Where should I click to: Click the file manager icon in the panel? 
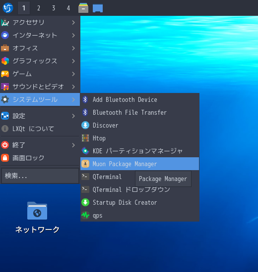pos(83,8)
